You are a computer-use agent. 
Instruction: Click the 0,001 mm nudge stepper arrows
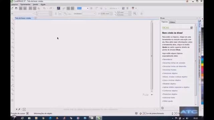click(x=111, y=14)
